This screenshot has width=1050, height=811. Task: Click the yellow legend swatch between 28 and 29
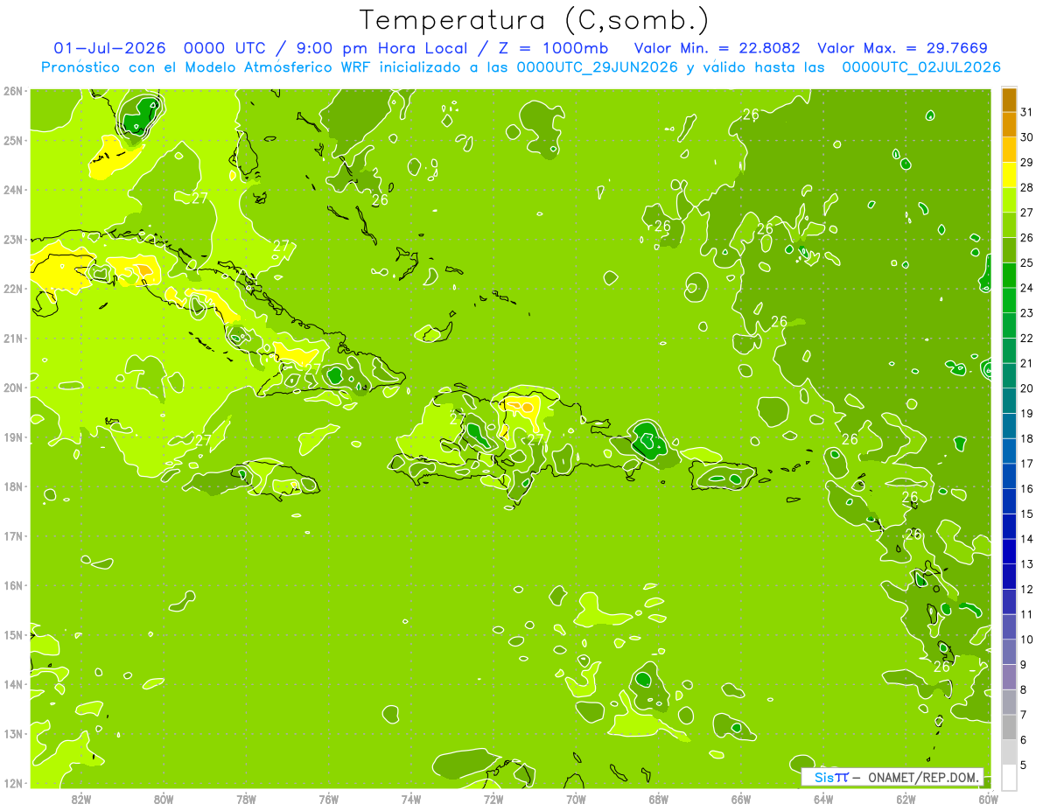1009,175
